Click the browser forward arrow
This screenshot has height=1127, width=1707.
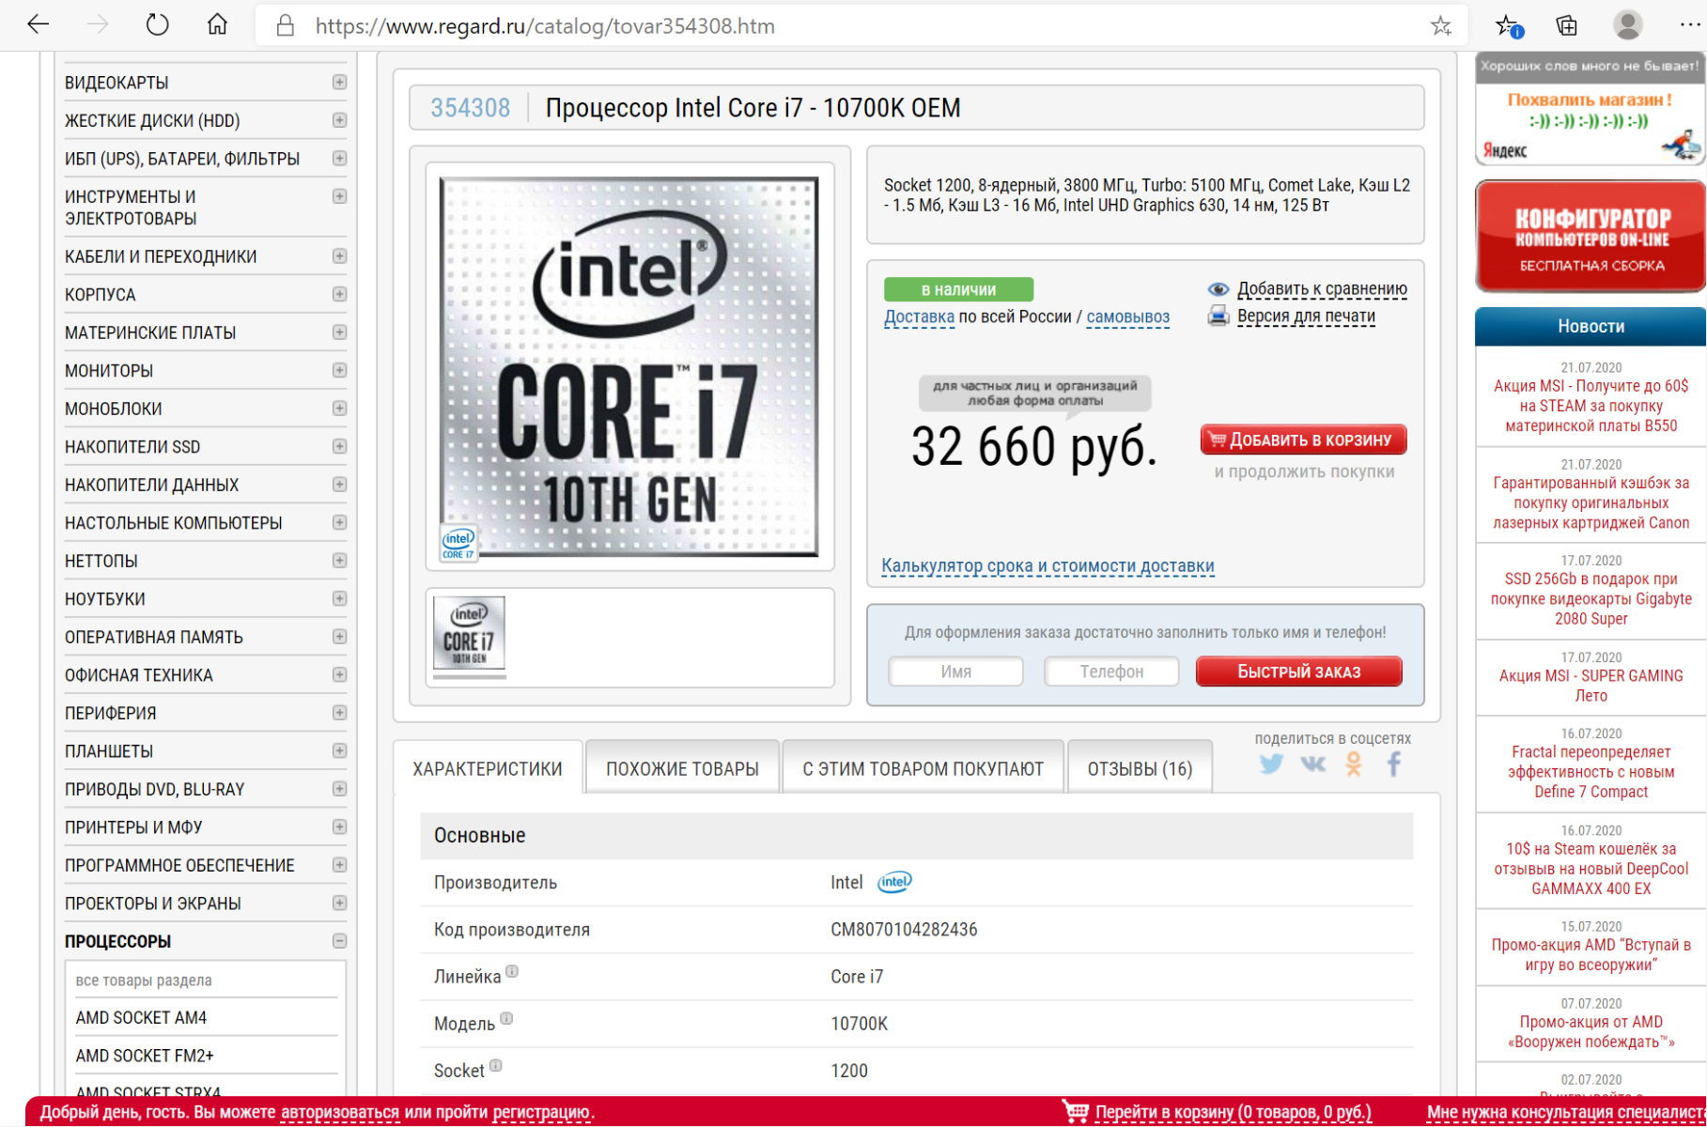point(98,25)
